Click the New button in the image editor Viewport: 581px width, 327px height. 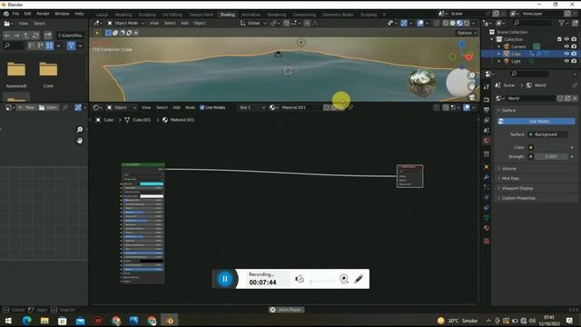26,107
